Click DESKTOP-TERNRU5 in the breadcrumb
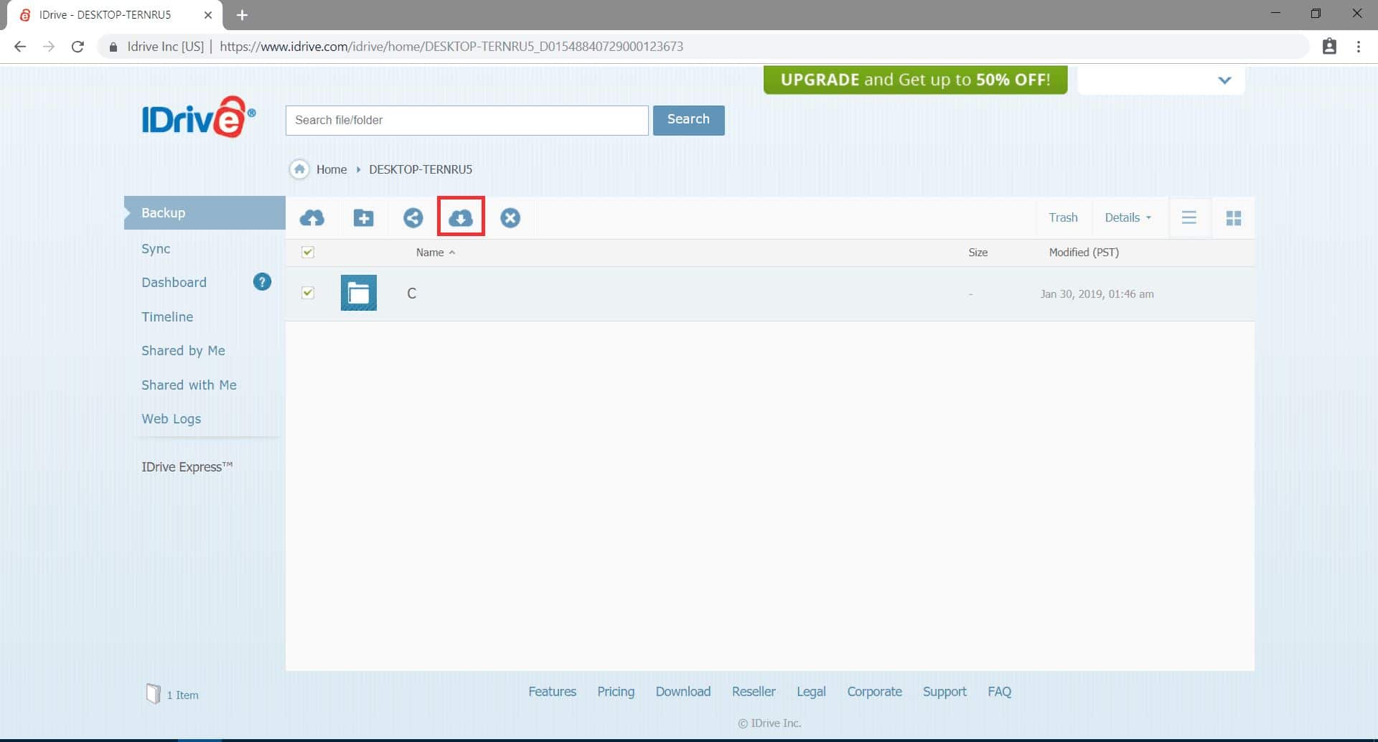This screenshot has width=1378, height=742. (x=421, y=169)
